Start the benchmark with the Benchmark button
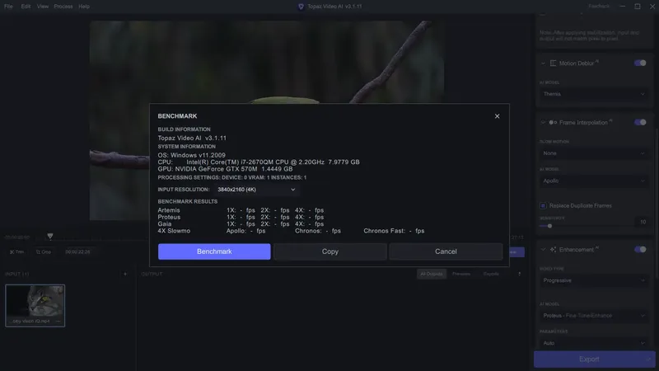Viewport: 659px width, 371px height. tap(214, 251)
